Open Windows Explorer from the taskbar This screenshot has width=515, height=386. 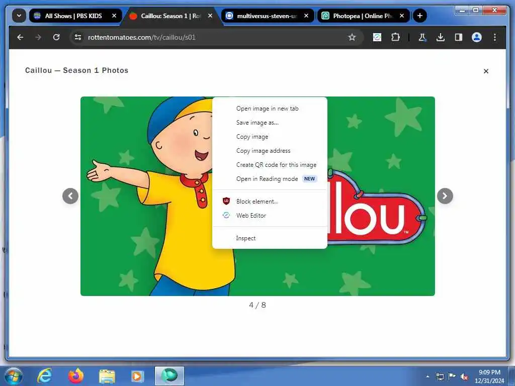tap(107, 376)
